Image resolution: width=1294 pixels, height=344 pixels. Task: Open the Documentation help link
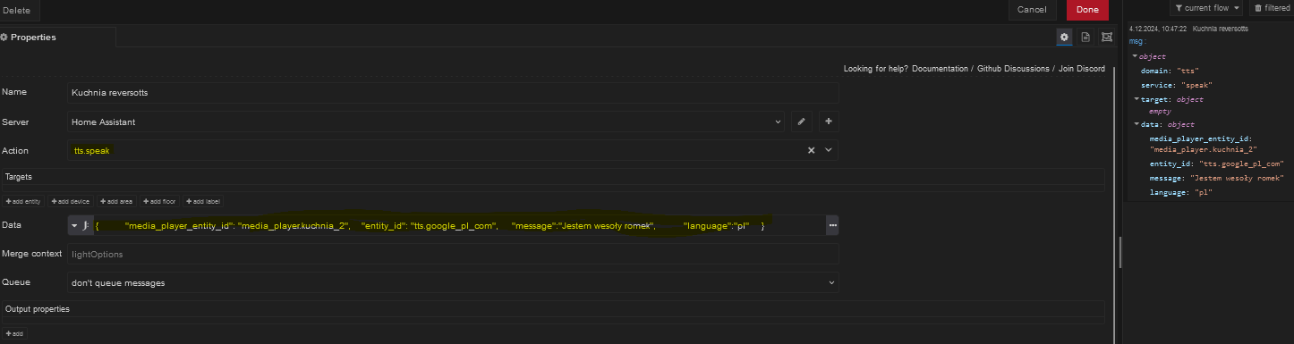(x=940, y=69)
